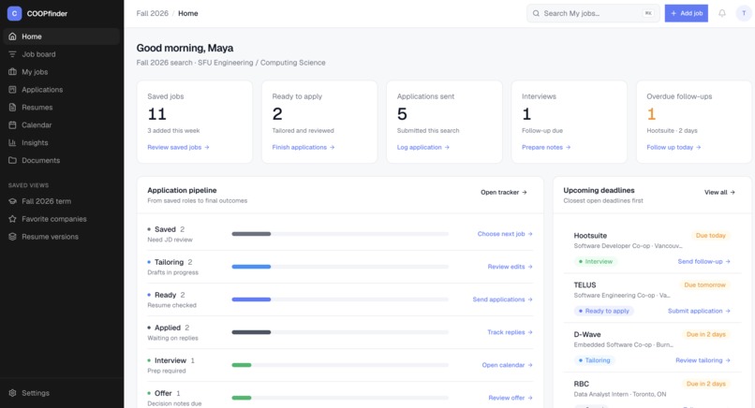Click Tailoring stage progress bar
Screen dimensions: 755x408
coord(340,267)
